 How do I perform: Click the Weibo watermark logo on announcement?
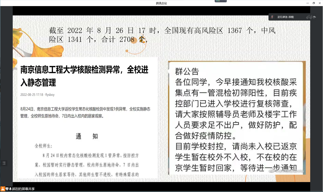[x=273, y=171]
